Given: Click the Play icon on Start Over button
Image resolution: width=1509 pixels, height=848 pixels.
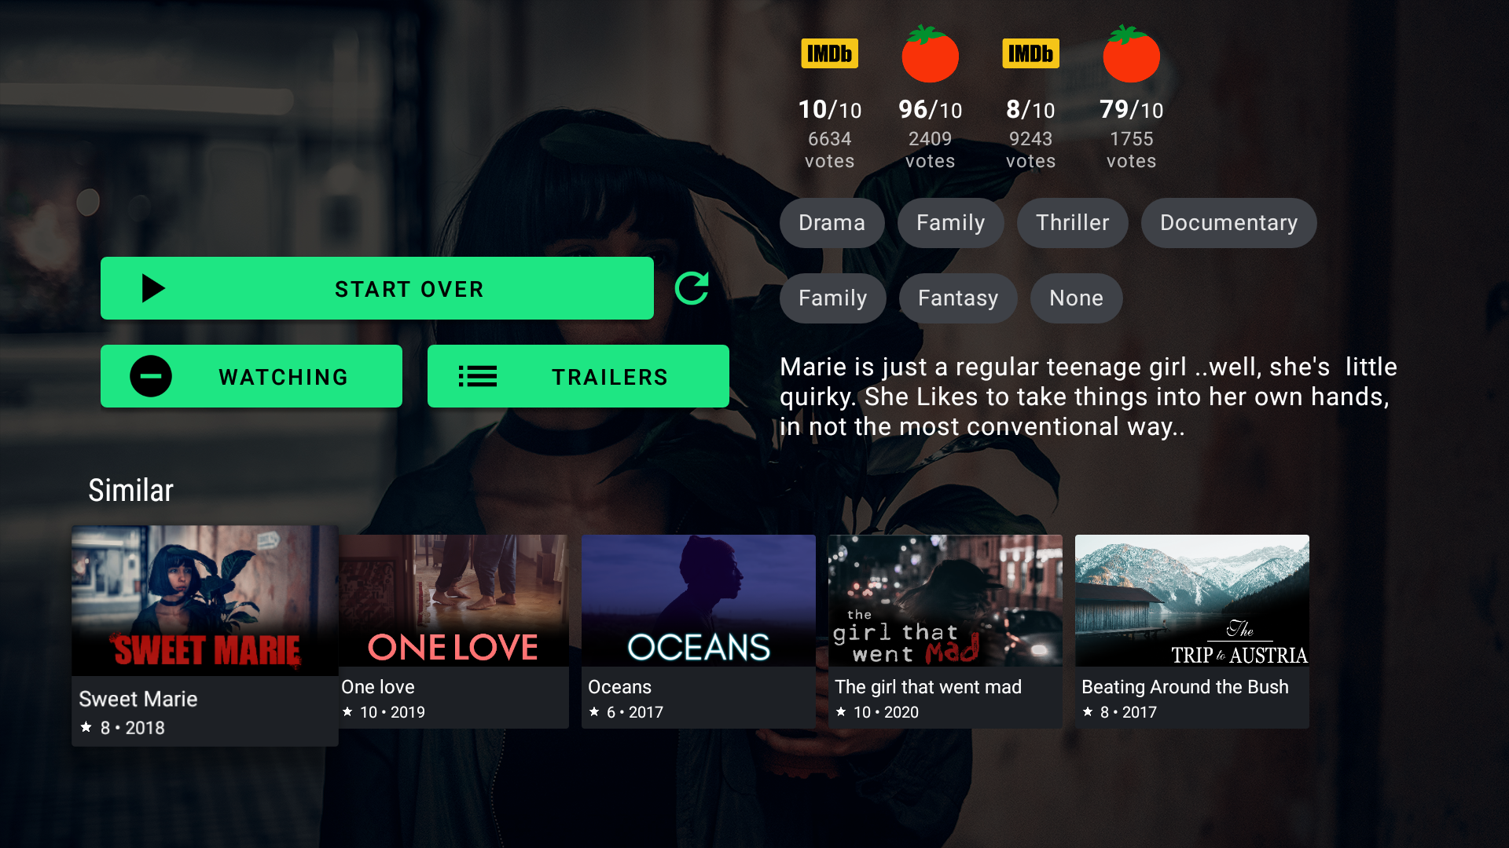Looking at the screenshot, I should (x=150, y=289).
